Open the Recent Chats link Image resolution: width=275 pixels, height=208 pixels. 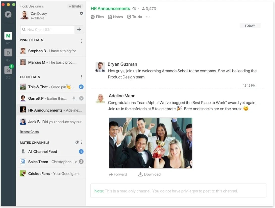pos(29,132)
